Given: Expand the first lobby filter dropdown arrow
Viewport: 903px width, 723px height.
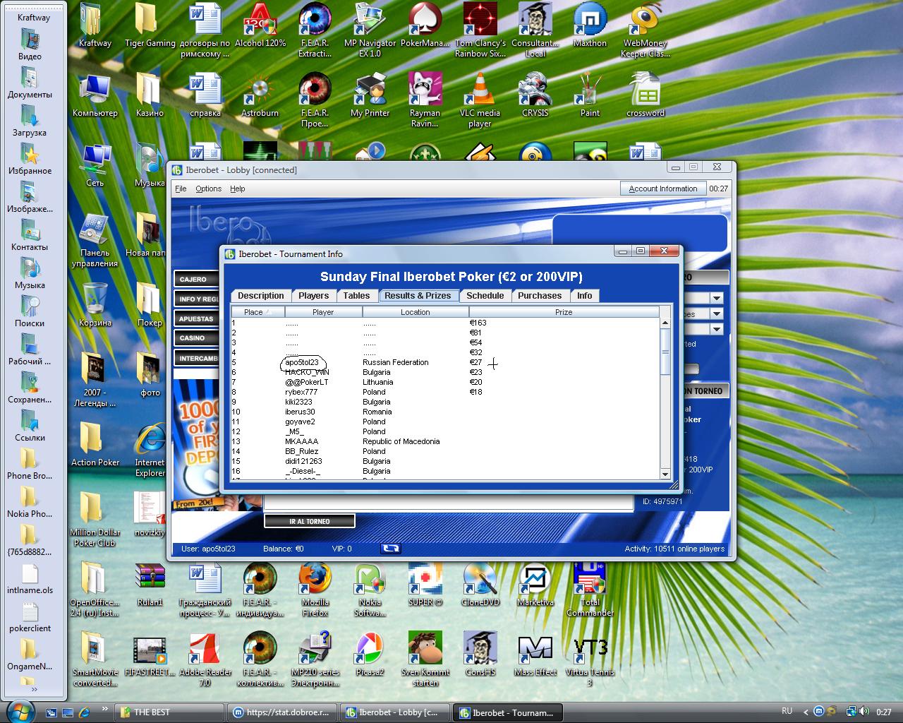Looking at the screenshot, I should point(716,298).
